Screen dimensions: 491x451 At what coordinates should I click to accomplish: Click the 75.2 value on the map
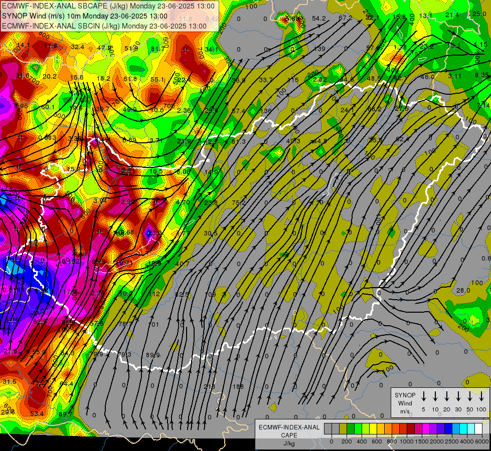coord(239,202)
